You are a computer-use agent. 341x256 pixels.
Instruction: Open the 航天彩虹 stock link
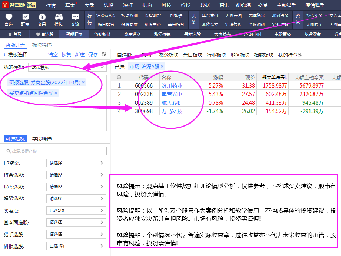[x=172, y=103]
